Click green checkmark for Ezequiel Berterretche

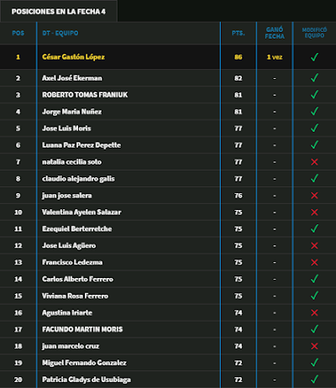coord(314,228)
